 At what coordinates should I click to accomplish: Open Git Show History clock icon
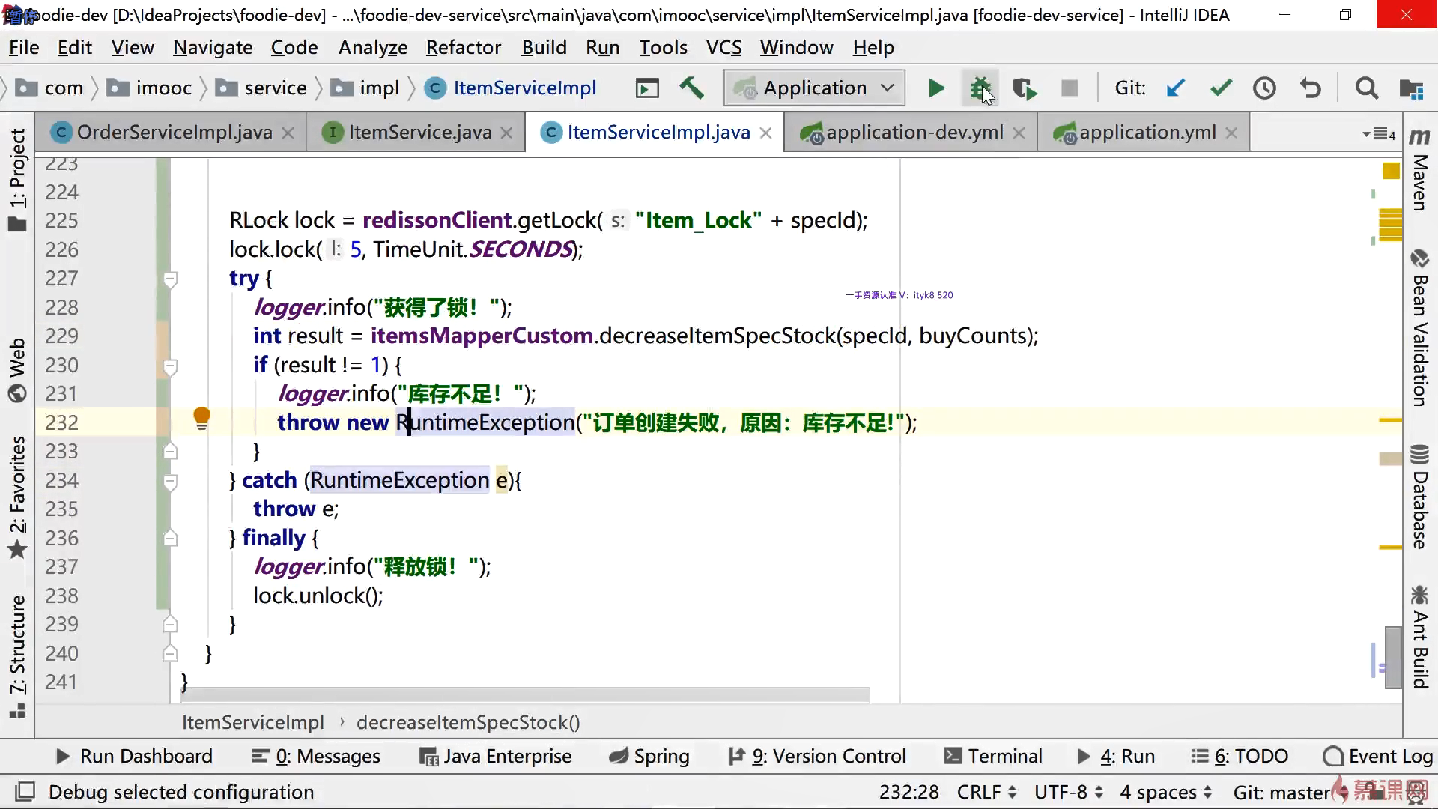1264,88
